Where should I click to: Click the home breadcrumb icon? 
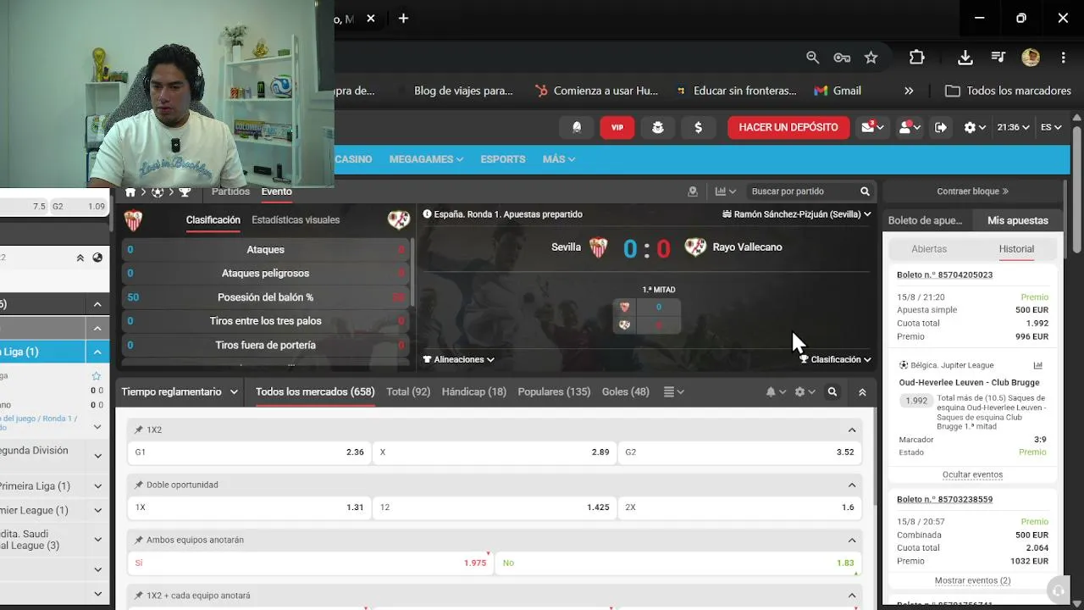(x=130, y=192)
